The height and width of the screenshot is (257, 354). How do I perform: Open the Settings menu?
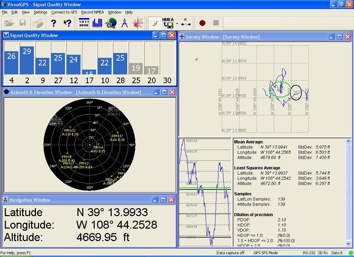pos(40,12)
